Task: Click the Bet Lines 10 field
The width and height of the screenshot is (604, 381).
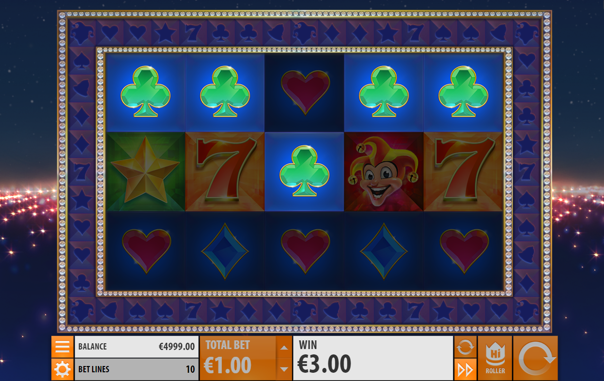Action: pyautogui.click(x=137, y=369)
